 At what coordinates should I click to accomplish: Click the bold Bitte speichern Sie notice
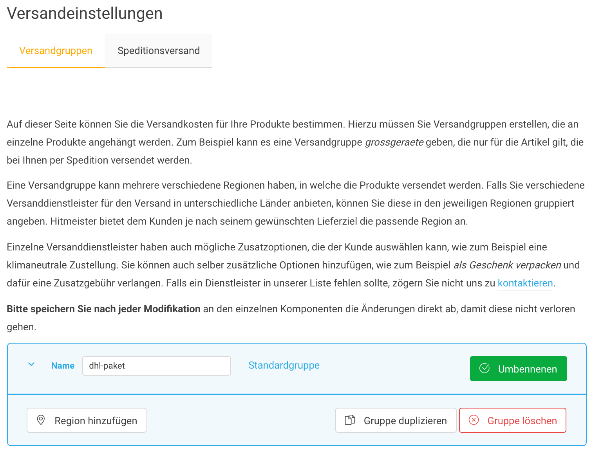tap(103, 309)
